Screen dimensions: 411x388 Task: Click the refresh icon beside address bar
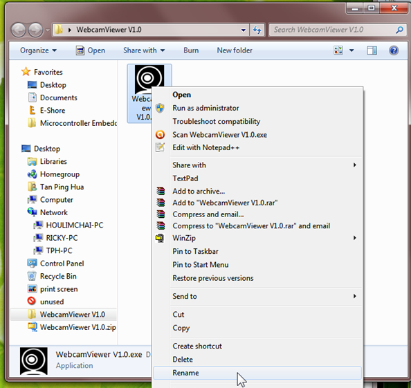257,30
